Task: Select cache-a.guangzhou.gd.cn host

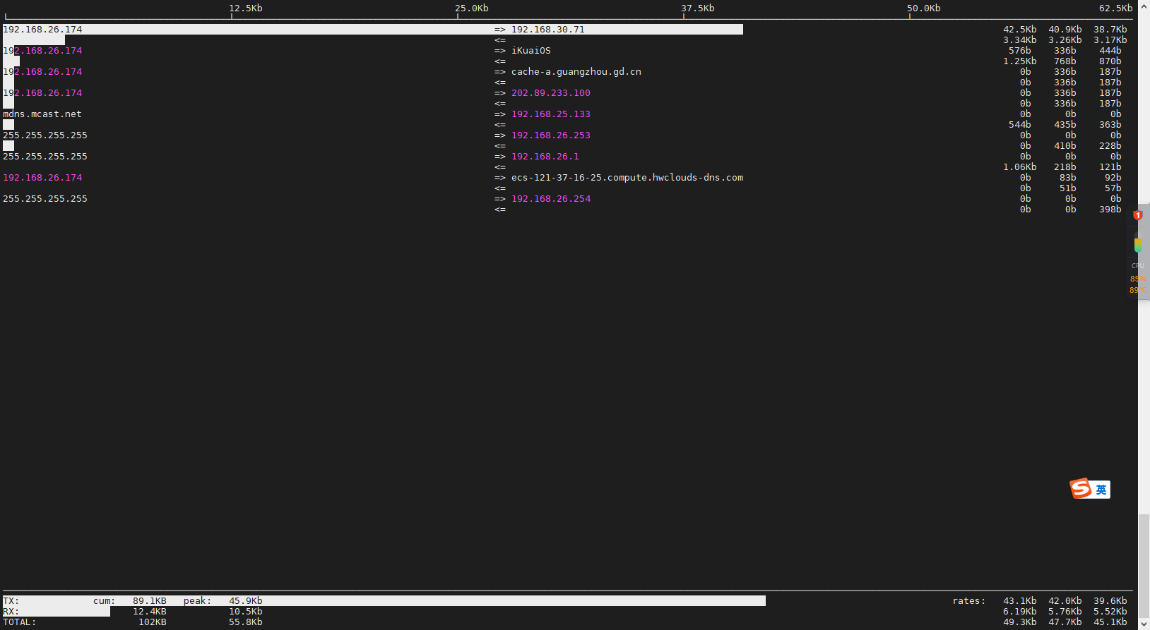Action: click(576, 71)
